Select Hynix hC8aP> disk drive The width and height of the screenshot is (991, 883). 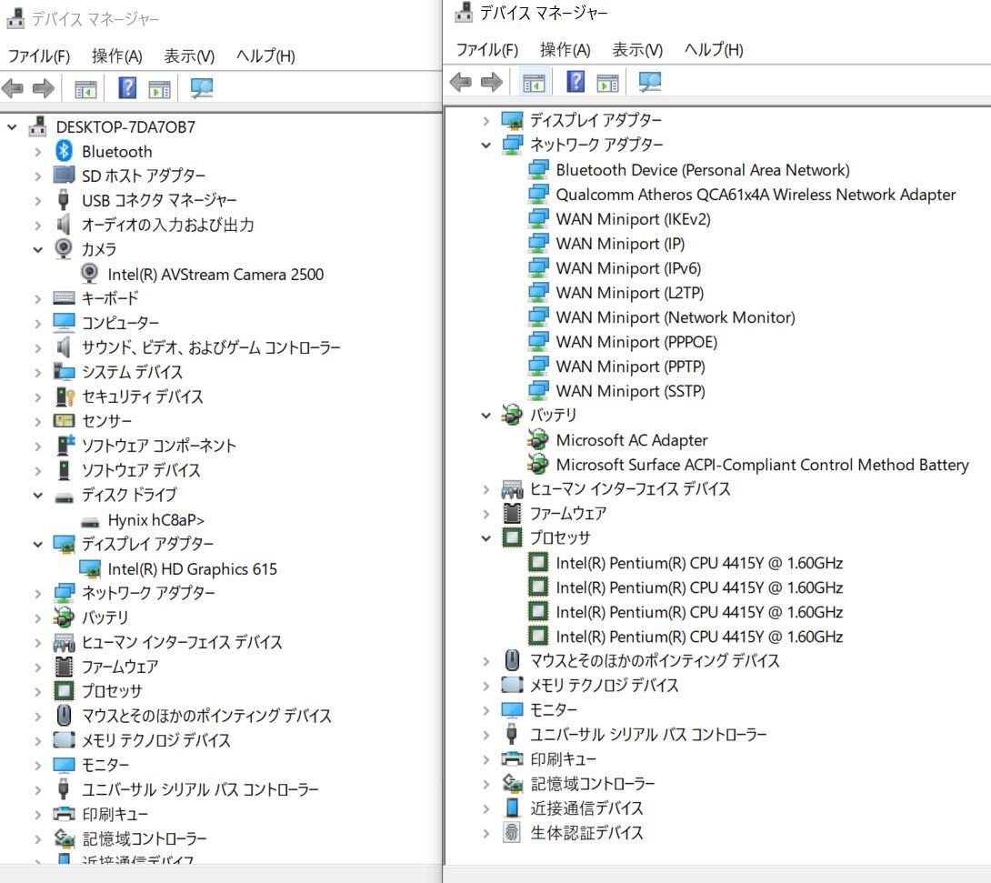click(156, 519)
